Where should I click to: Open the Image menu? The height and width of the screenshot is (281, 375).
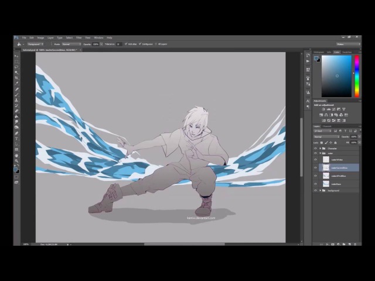coord(40,37)
